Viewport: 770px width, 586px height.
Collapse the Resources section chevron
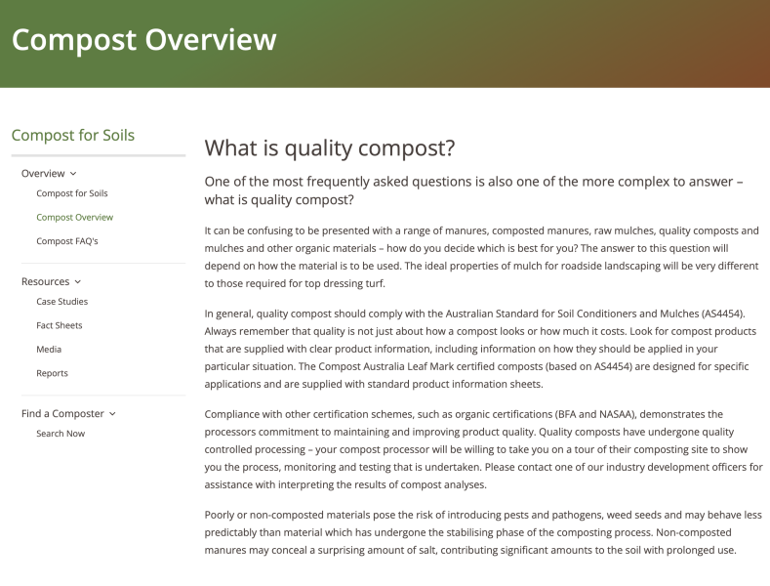coord(79,282)
